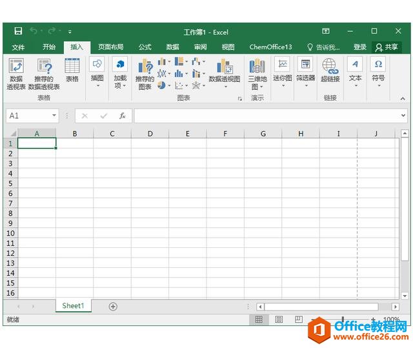Click the 共享 share button
This screenshot has width=413, height=348.
click(x=387, y=47)
